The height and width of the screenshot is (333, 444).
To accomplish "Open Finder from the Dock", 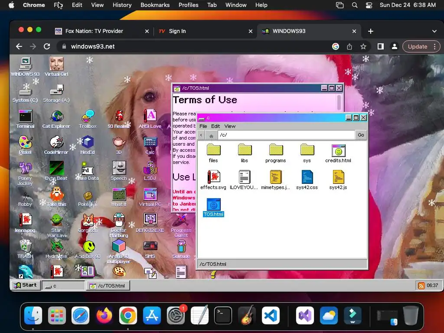I will 33,315.
